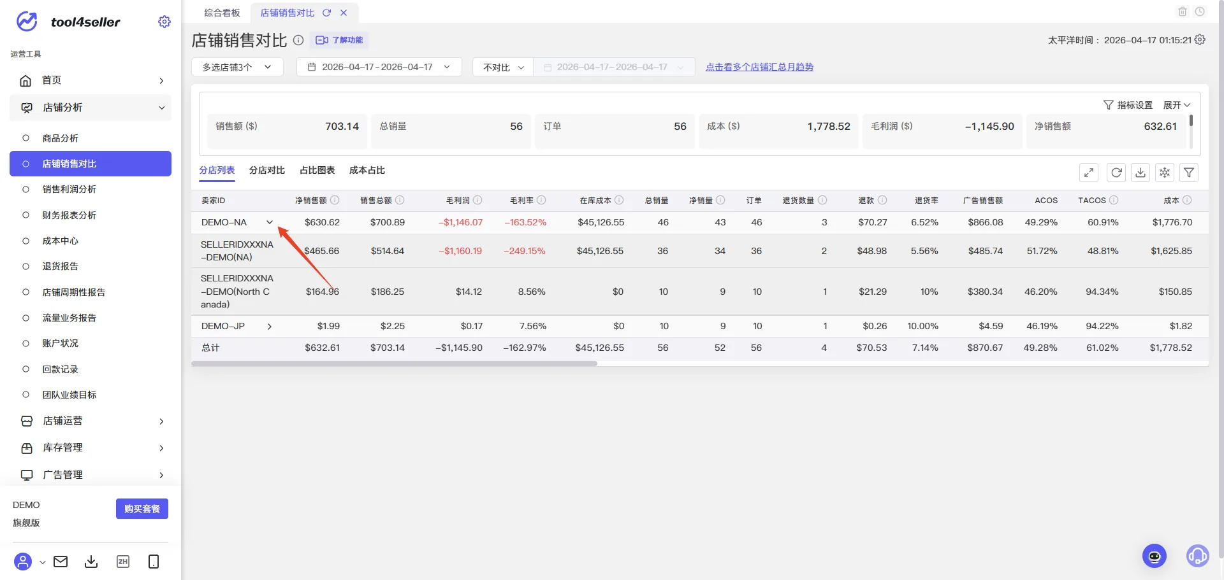
Task: Open 流量业务报告 in sidebar
Action: [x=91, y=318]
